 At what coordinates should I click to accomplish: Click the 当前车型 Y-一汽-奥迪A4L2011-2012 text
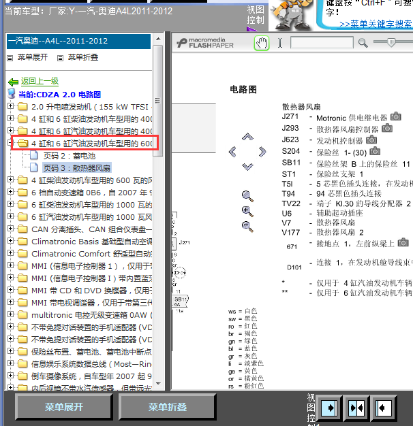[89, 11]
